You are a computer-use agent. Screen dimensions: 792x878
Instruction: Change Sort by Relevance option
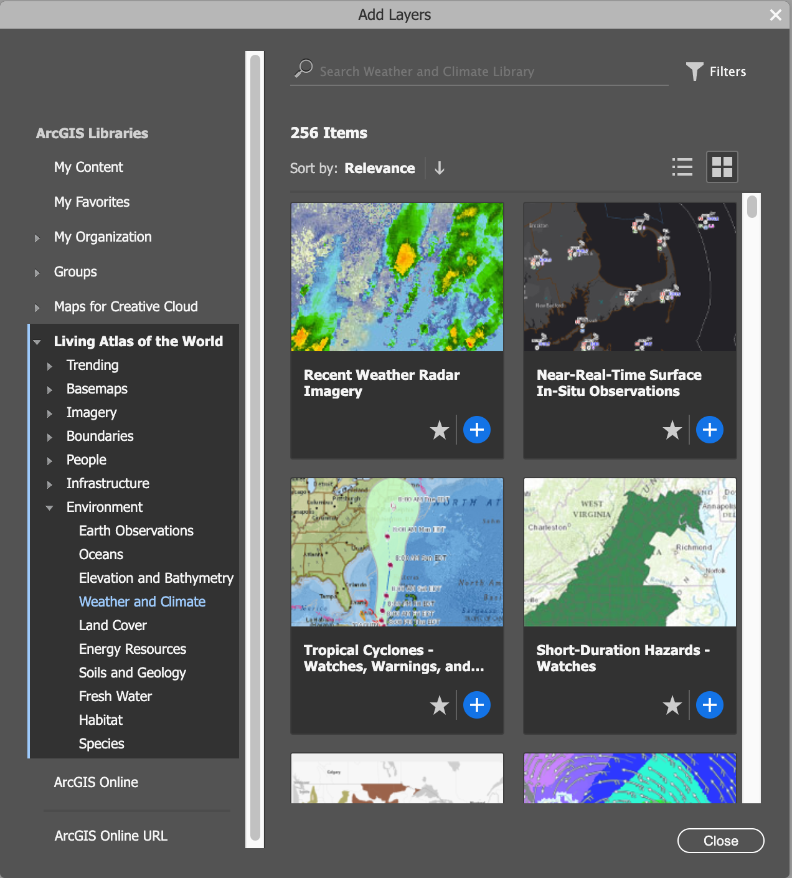tap(379, 168)
